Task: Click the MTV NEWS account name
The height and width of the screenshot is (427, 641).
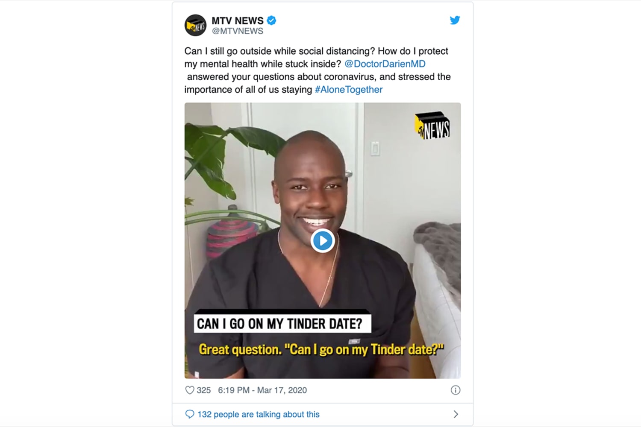Action: point(238,20)
